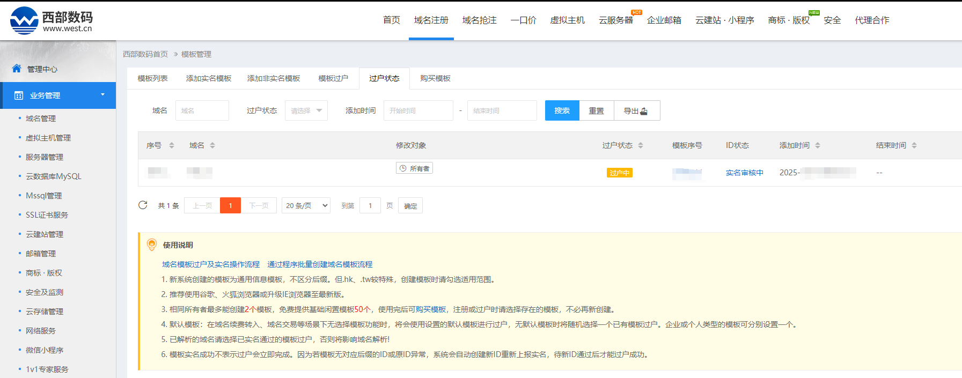This screenshot has height=378, width=962.
Task: Open 虚拟主机管理 in the sidebar
Action: tap(48, 138)
